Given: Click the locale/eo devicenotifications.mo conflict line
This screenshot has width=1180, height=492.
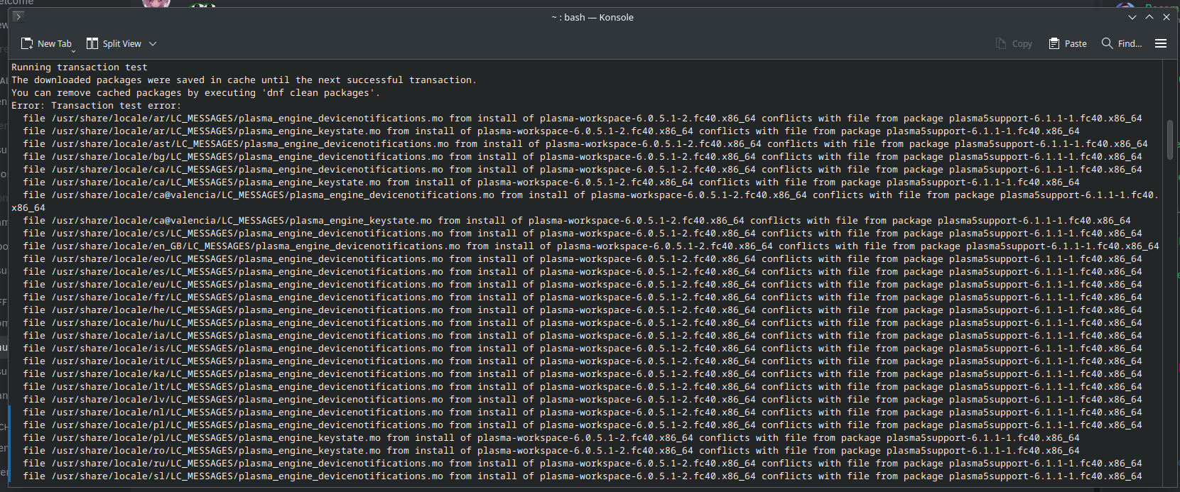Looking at the screenshot, I should [583, 259].
